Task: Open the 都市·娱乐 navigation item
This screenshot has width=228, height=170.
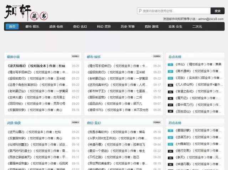Action: (x=32, y=27)
